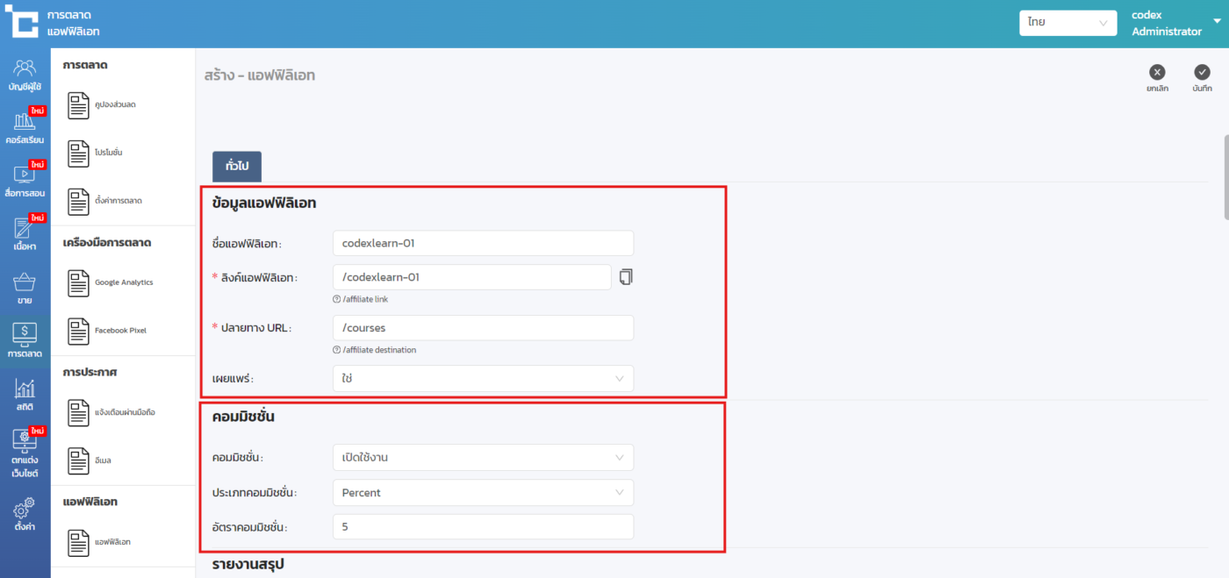
Task: Click the cancel (ยกเลิก) X icon
Action: pyautogui.click(x=1157, y=73)
